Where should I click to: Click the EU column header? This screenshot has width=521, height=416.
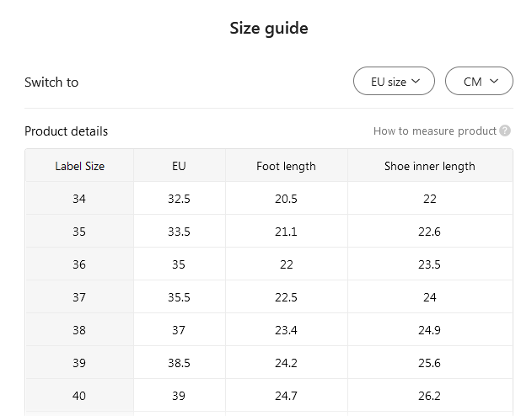tap(179, 166)
